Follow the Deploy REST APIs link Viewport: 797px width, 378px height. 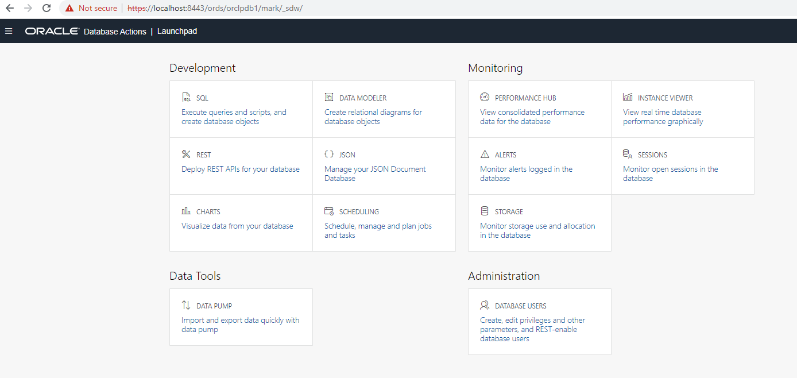241,169
